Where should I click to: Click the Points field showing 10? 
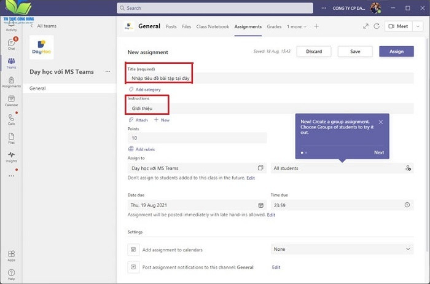[197, 138]
